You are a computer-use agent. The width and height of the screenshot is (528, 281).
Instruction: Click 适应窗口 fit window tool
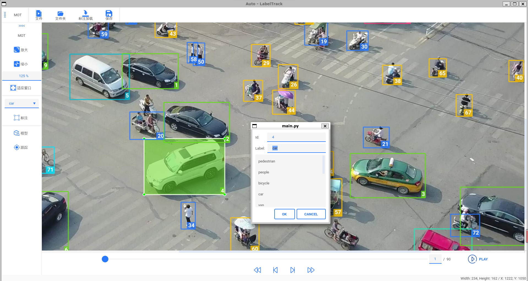pos(21,88)
